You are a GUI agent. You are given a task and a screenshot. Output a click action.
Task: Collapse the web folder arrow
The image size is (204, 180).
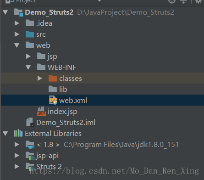[x=17, y=45]
